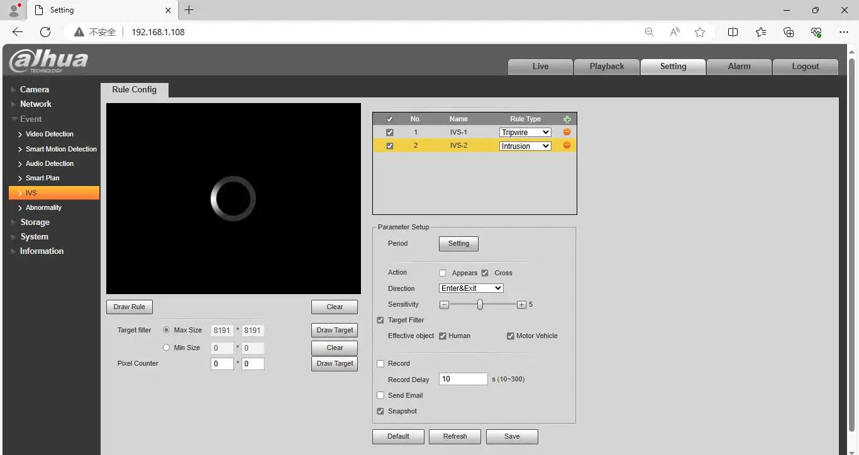This screenshot has height=455, width=859.
Task: Click the Draw Rule button
Action: 130,307
